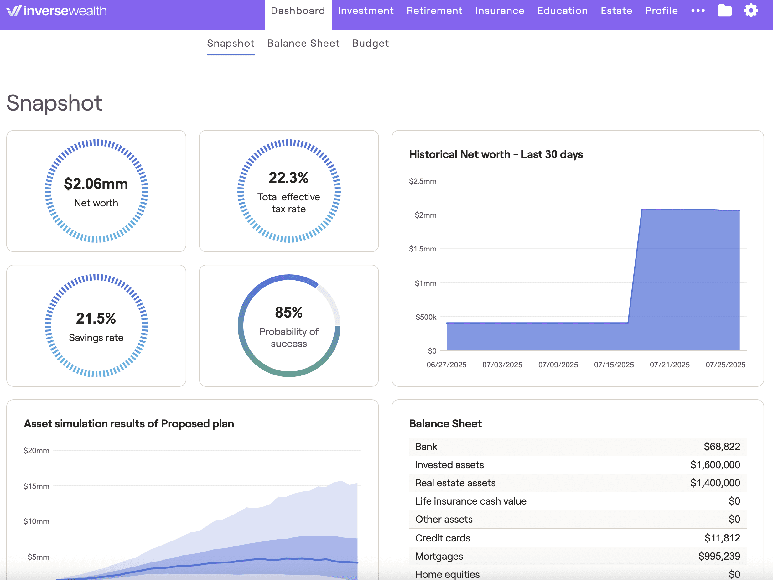Open the Education section

[x=562, y=10]
